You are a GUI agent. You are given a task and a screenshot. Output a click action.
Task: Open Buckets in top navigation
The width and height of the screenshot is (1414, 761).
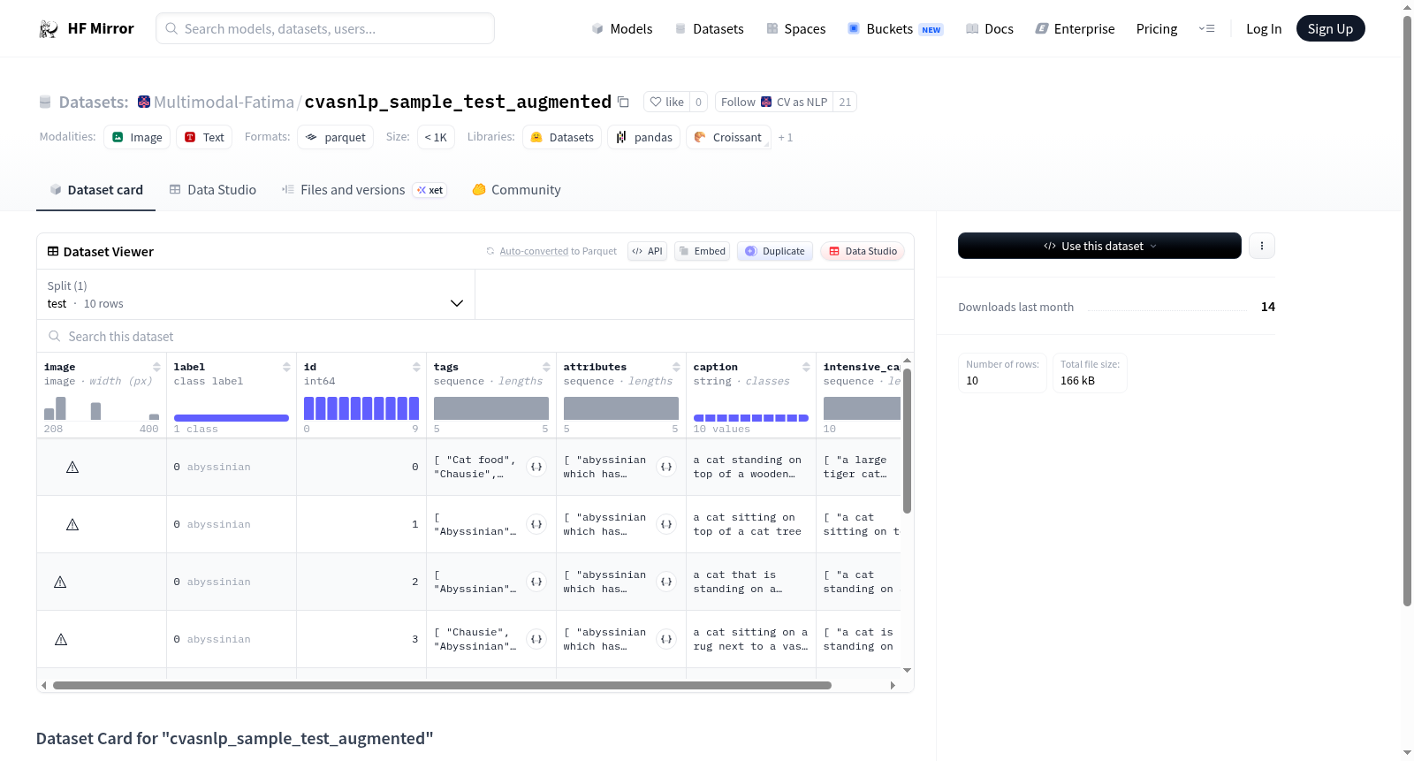895,28
